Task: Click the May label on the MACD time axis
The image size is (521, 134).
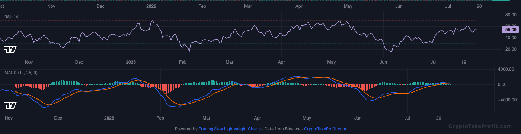Action: (307, 118)
